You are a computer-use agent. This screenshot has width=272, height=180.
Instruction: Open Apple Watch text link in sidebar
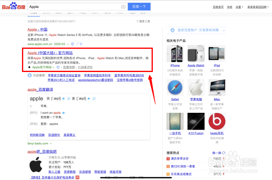(x=196, y=65)
